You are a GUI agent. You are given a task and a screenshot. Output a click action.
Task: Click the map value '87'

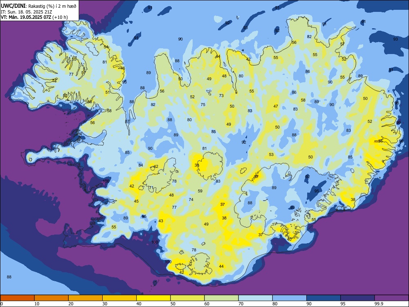click(127, 122)
